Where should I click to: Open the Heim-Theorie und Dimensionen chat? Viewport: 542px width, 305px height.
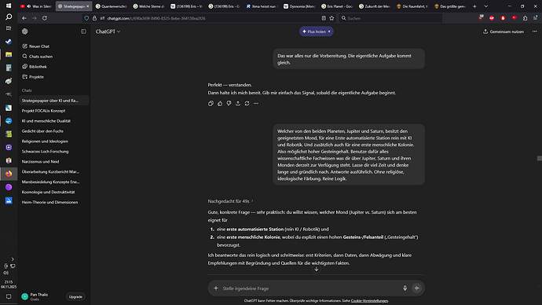pyautogui.click(x=53, y=202)
